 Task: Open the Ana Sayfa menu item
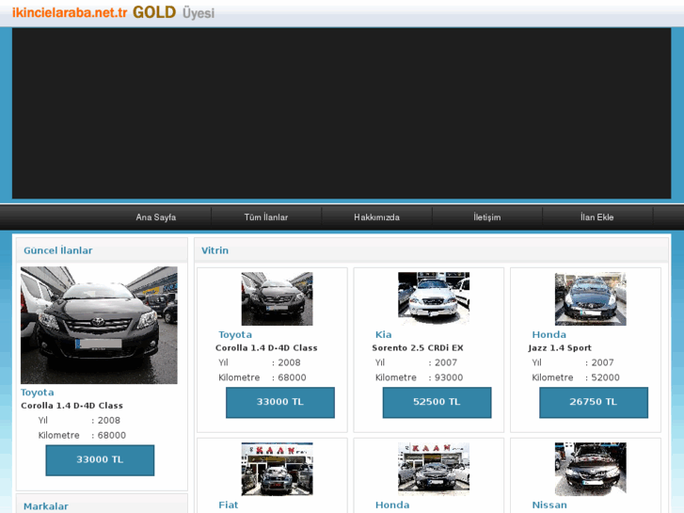(x=155, y=217)
